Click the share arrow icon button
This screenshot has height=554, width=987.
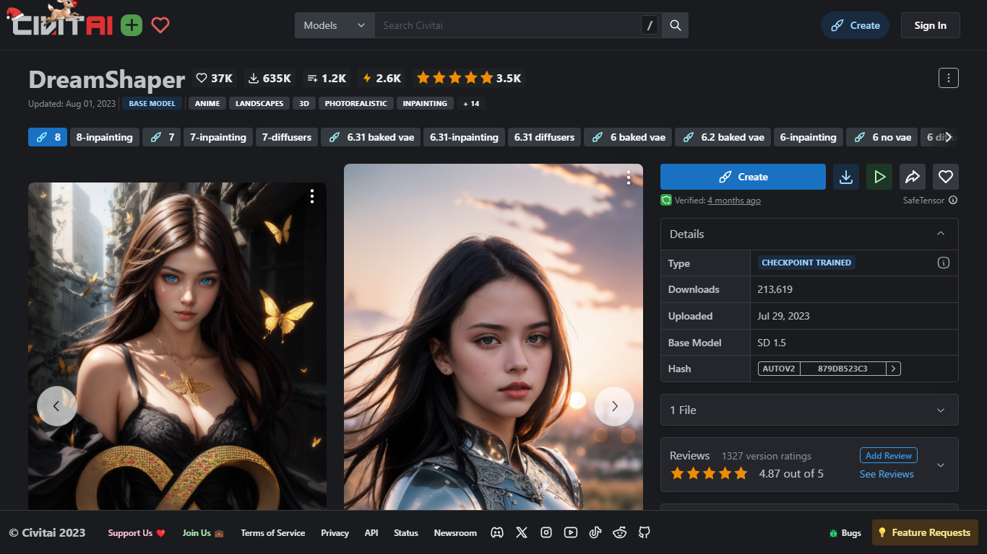click(x=913, y=177)
